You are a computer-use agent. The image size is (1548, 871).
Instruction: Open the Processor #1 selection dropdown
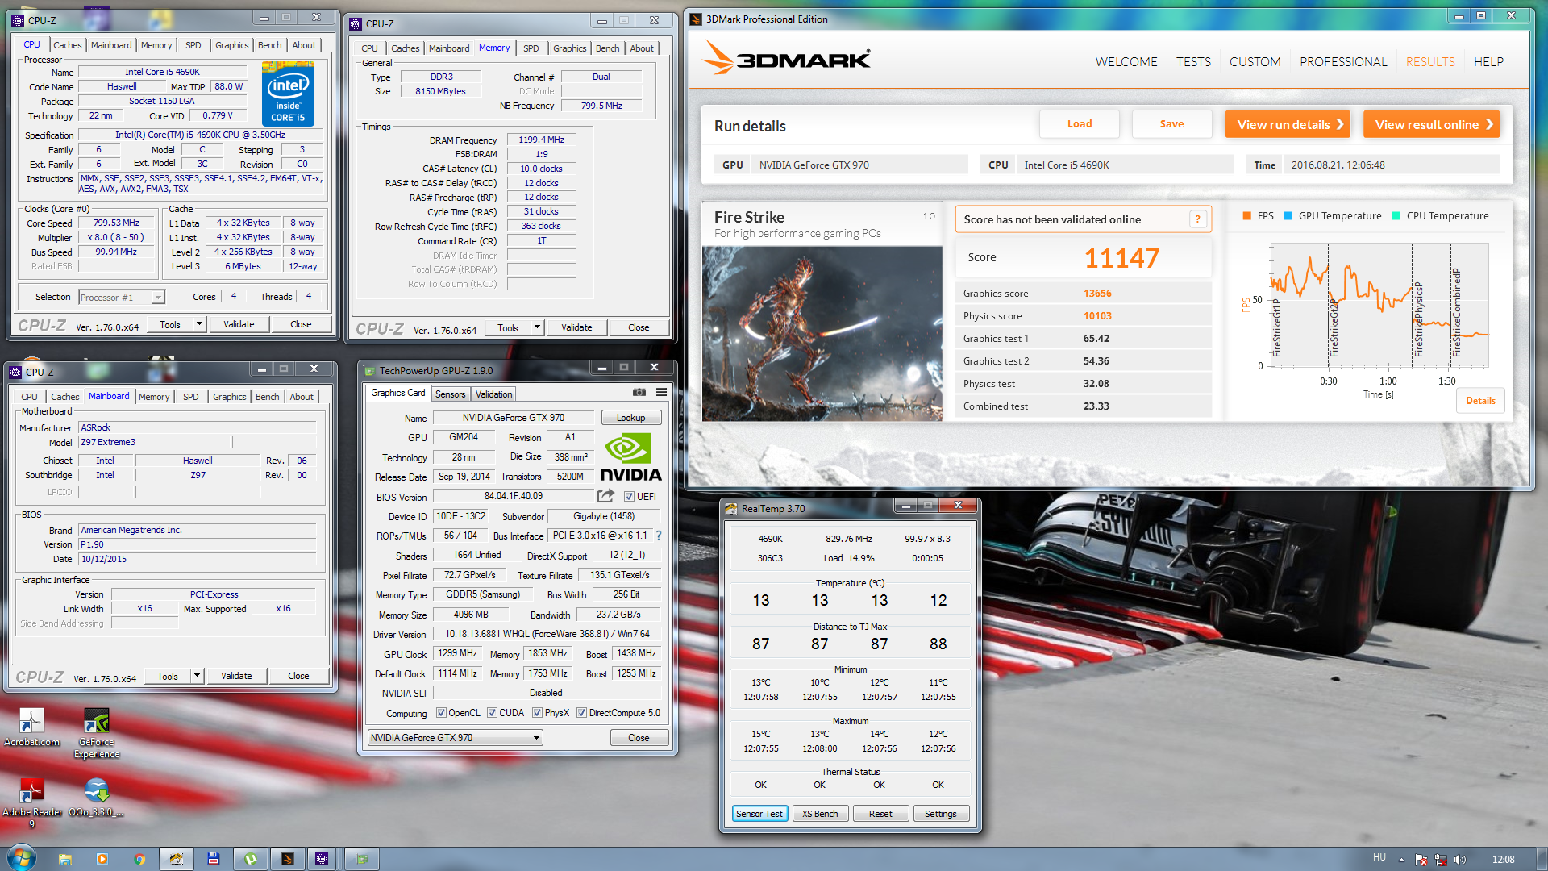[x=158, y=298]
